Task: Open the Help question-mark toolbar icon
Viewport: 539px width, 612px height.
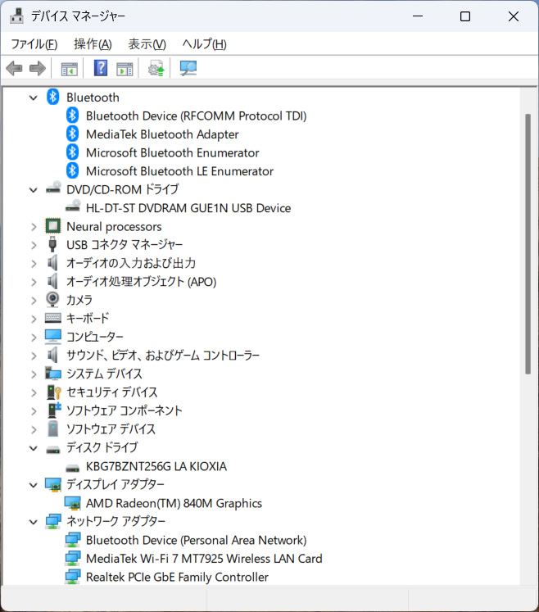Action: tap(101, 68)
